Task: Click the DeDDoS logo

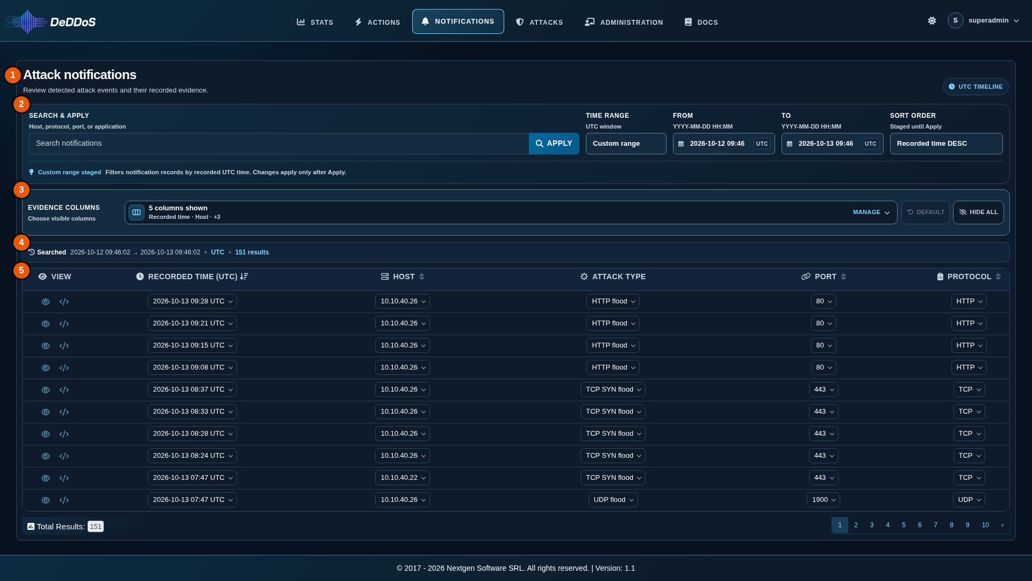Action: click(51, 22)
